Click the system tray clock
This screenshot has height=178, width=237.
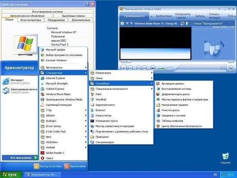231,175
